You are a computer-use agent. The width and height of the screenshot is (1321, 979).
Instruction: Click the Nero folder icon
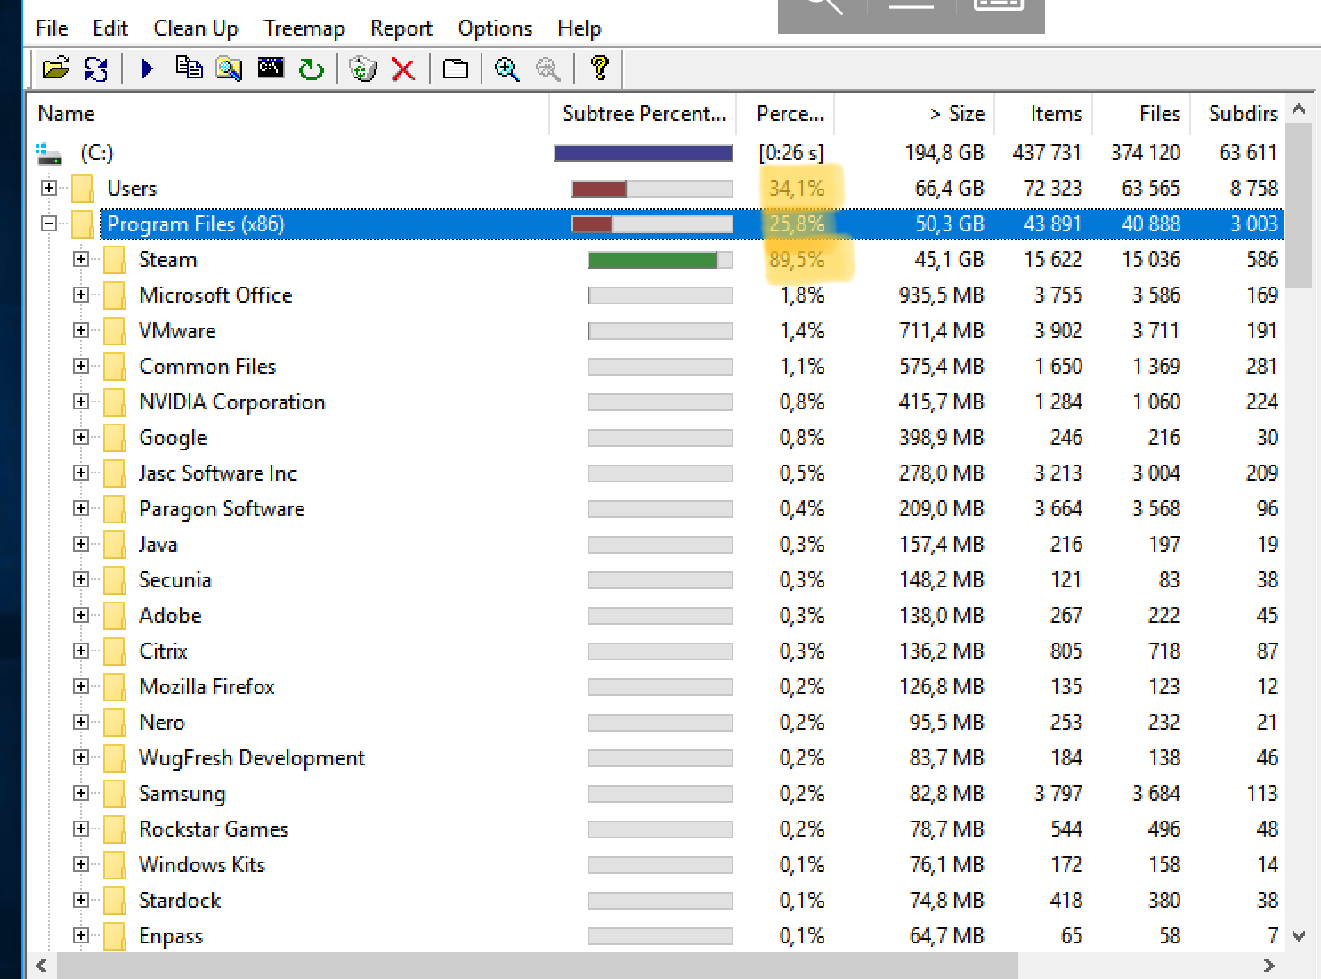(x=114, y=723)
